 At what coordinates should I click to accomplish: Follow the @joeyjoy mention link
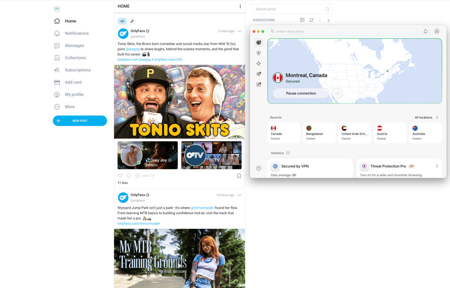click(x=133, y=49)
